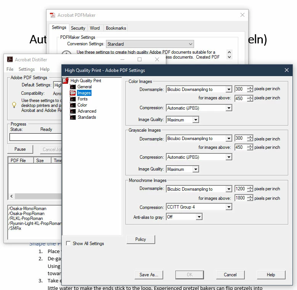Click the Save As... button

(x=149, y=275)
